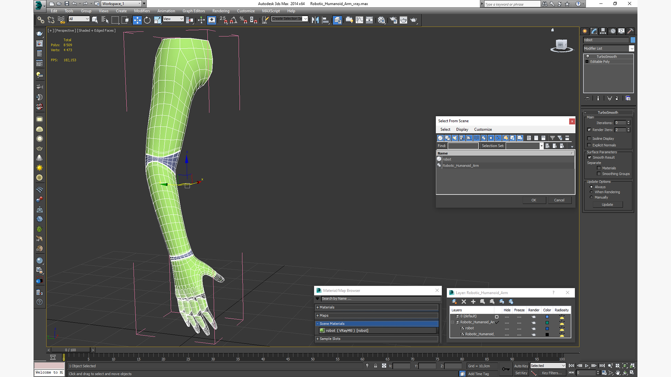Open the Material Editor from main toolbar
This screenshot has height=377, width=671.
(x=381, y=20)
